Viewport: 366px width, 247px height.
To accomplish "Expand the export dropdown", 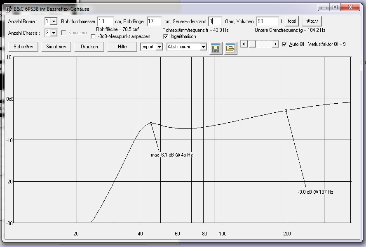I will pyautogui.click(x=159, y=47).
